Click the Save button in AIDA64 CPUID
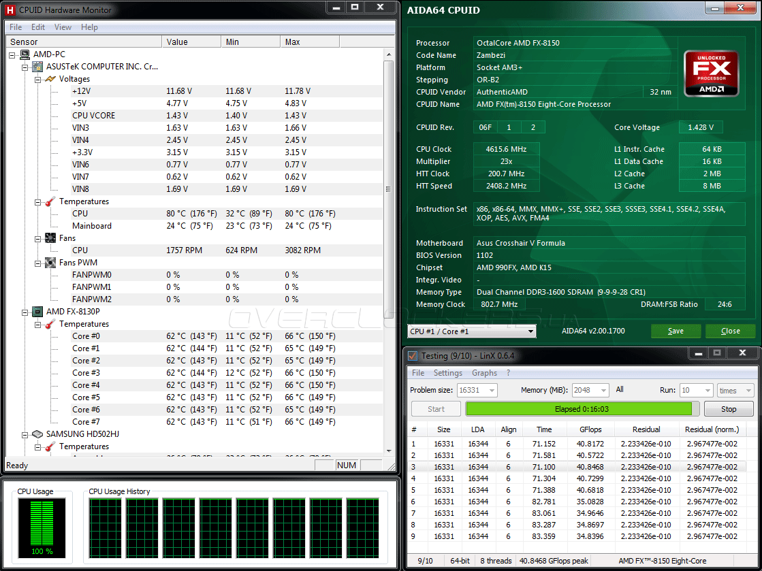Image resolution: width=762 pixels, height=571 pixels. [676, 331]
